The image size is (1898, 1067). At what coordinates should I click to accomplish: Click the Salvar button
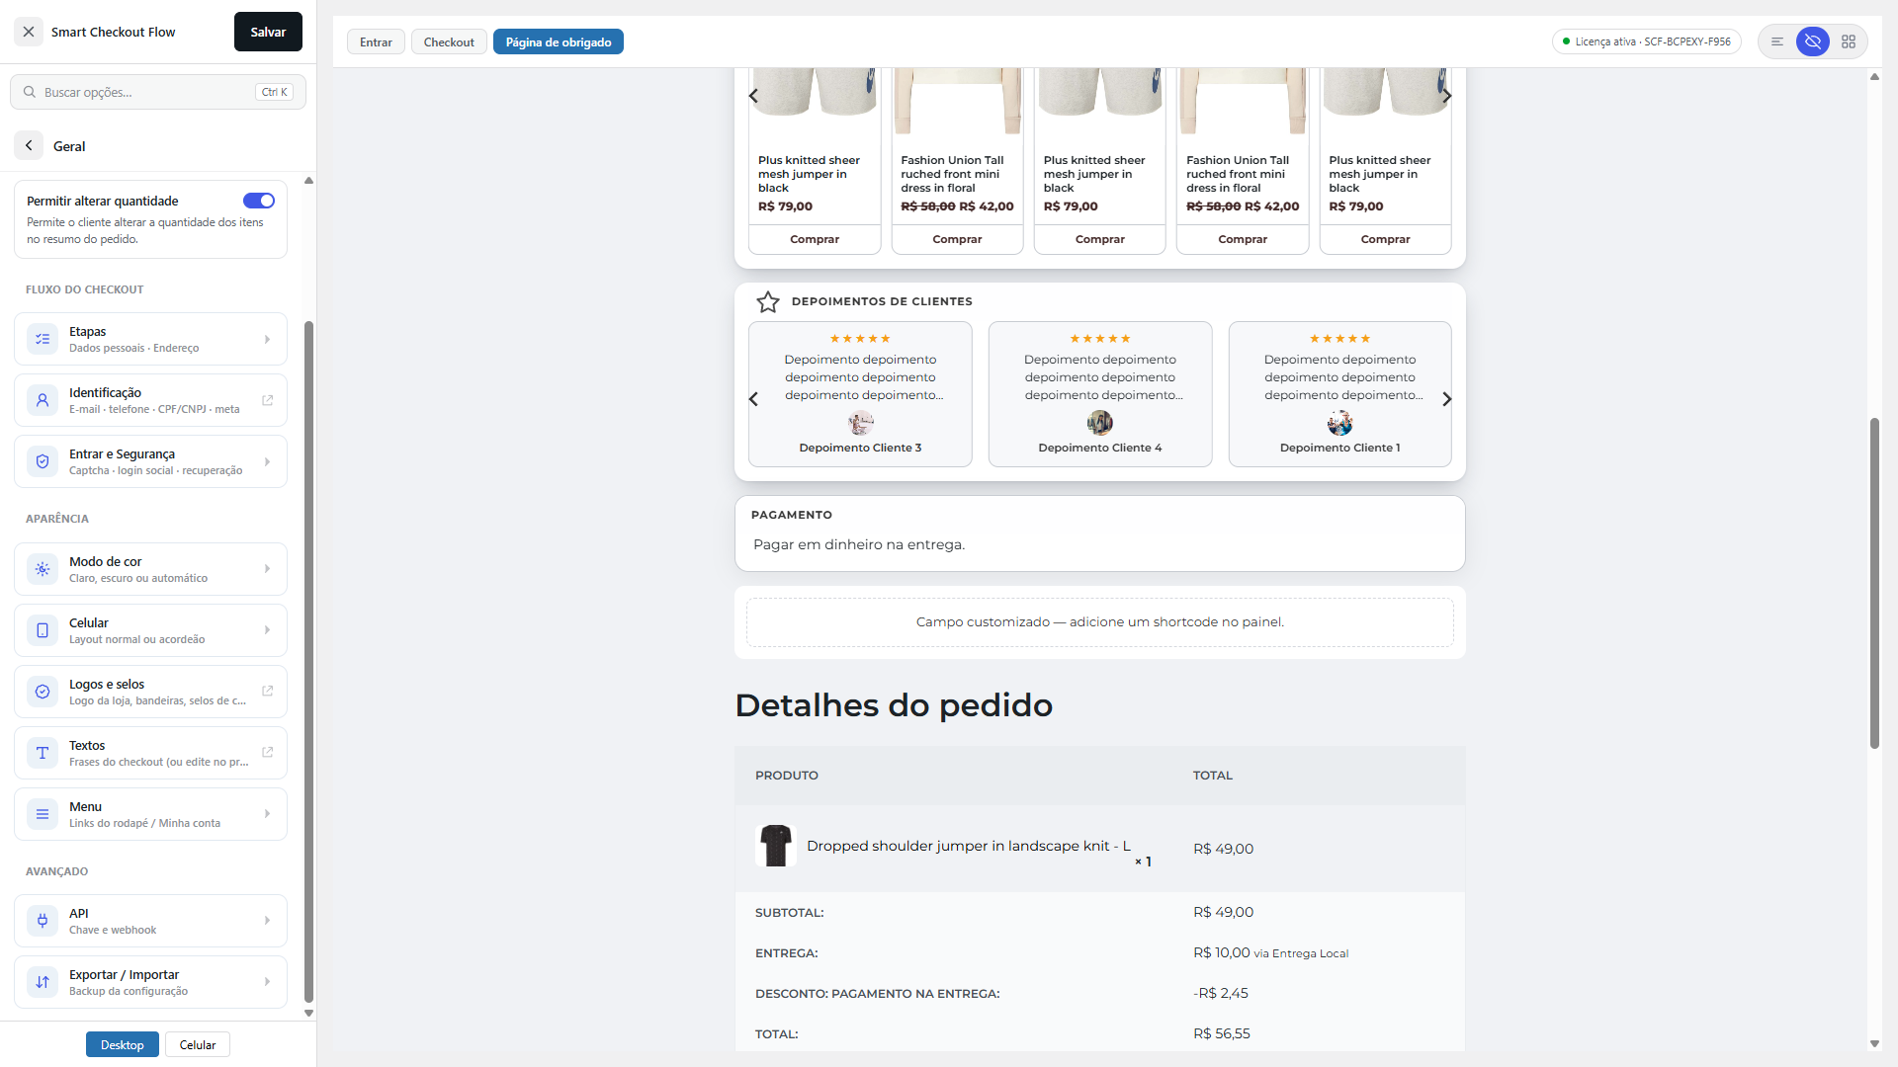pyautogui.click(x=268, y=32)
